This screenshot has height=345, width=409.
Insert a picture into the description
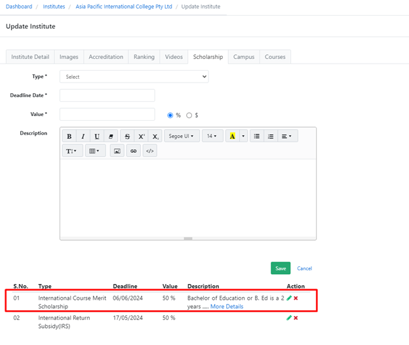pyautogui.click(x=117, y=151)
